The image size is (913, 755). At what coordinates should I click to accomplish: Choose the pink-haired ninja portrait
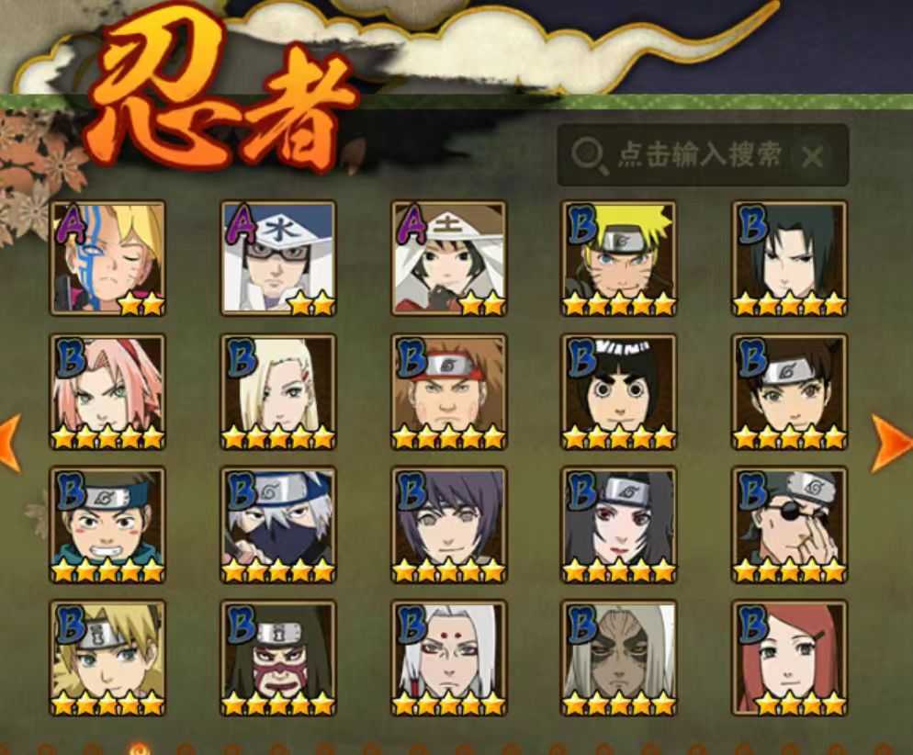point(107,392)
